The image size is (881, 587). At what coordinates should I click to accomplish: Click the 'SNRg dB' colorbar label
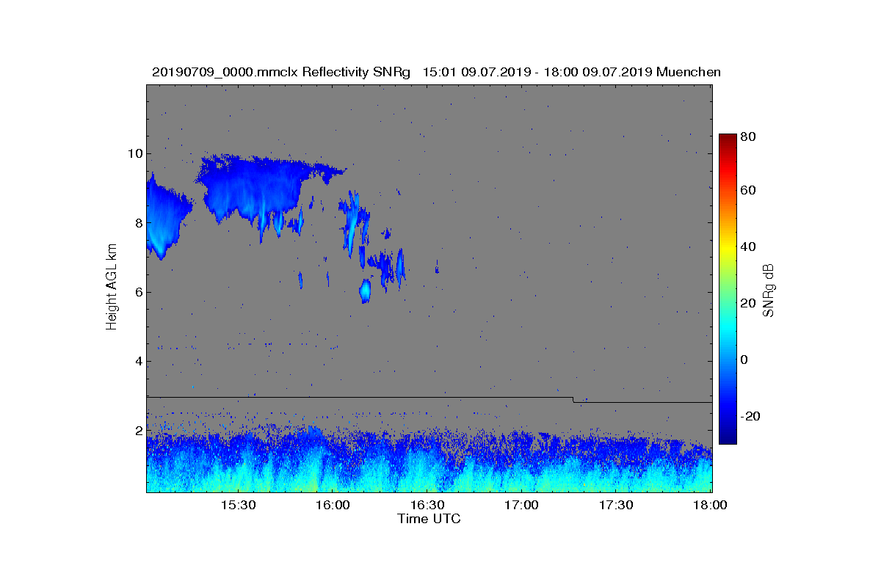tap(769, 291)
